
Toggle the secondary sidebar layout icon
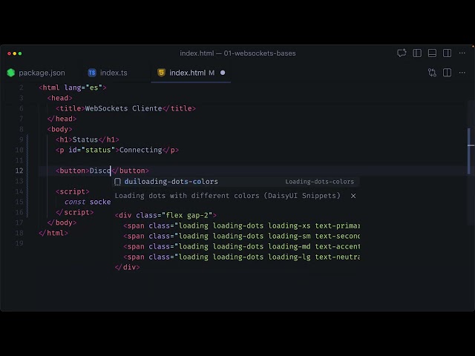click(x=447, y=53)
